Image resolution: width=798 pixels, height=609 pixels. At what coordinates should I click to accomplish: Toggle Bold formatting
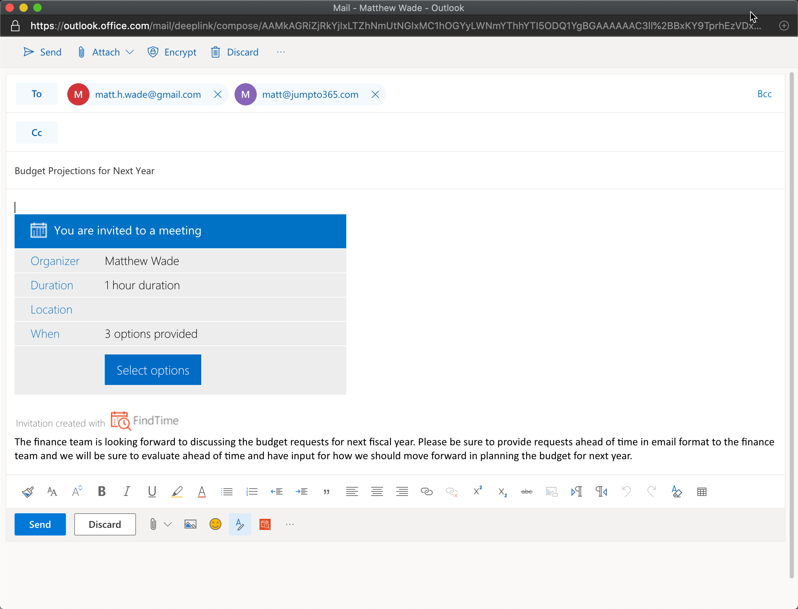point(102,491)
